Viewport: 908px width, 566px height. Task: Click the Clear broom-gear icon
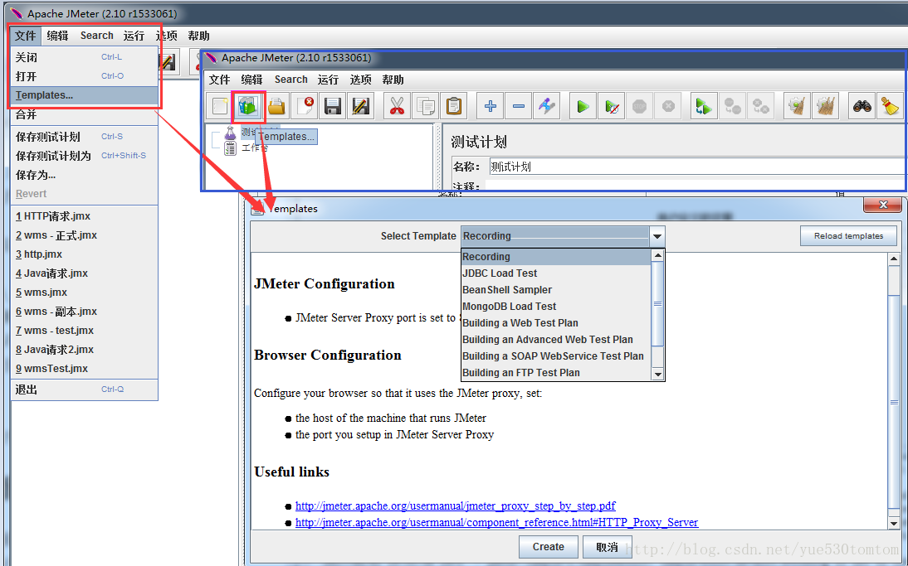point(797,106)
